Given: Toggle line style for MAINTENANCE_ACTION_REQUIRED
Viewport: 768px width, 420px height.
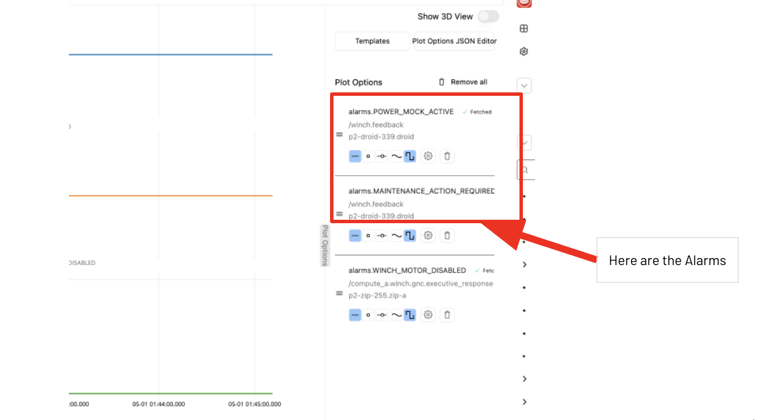Looking at the screenshot, I should [355, 235].
